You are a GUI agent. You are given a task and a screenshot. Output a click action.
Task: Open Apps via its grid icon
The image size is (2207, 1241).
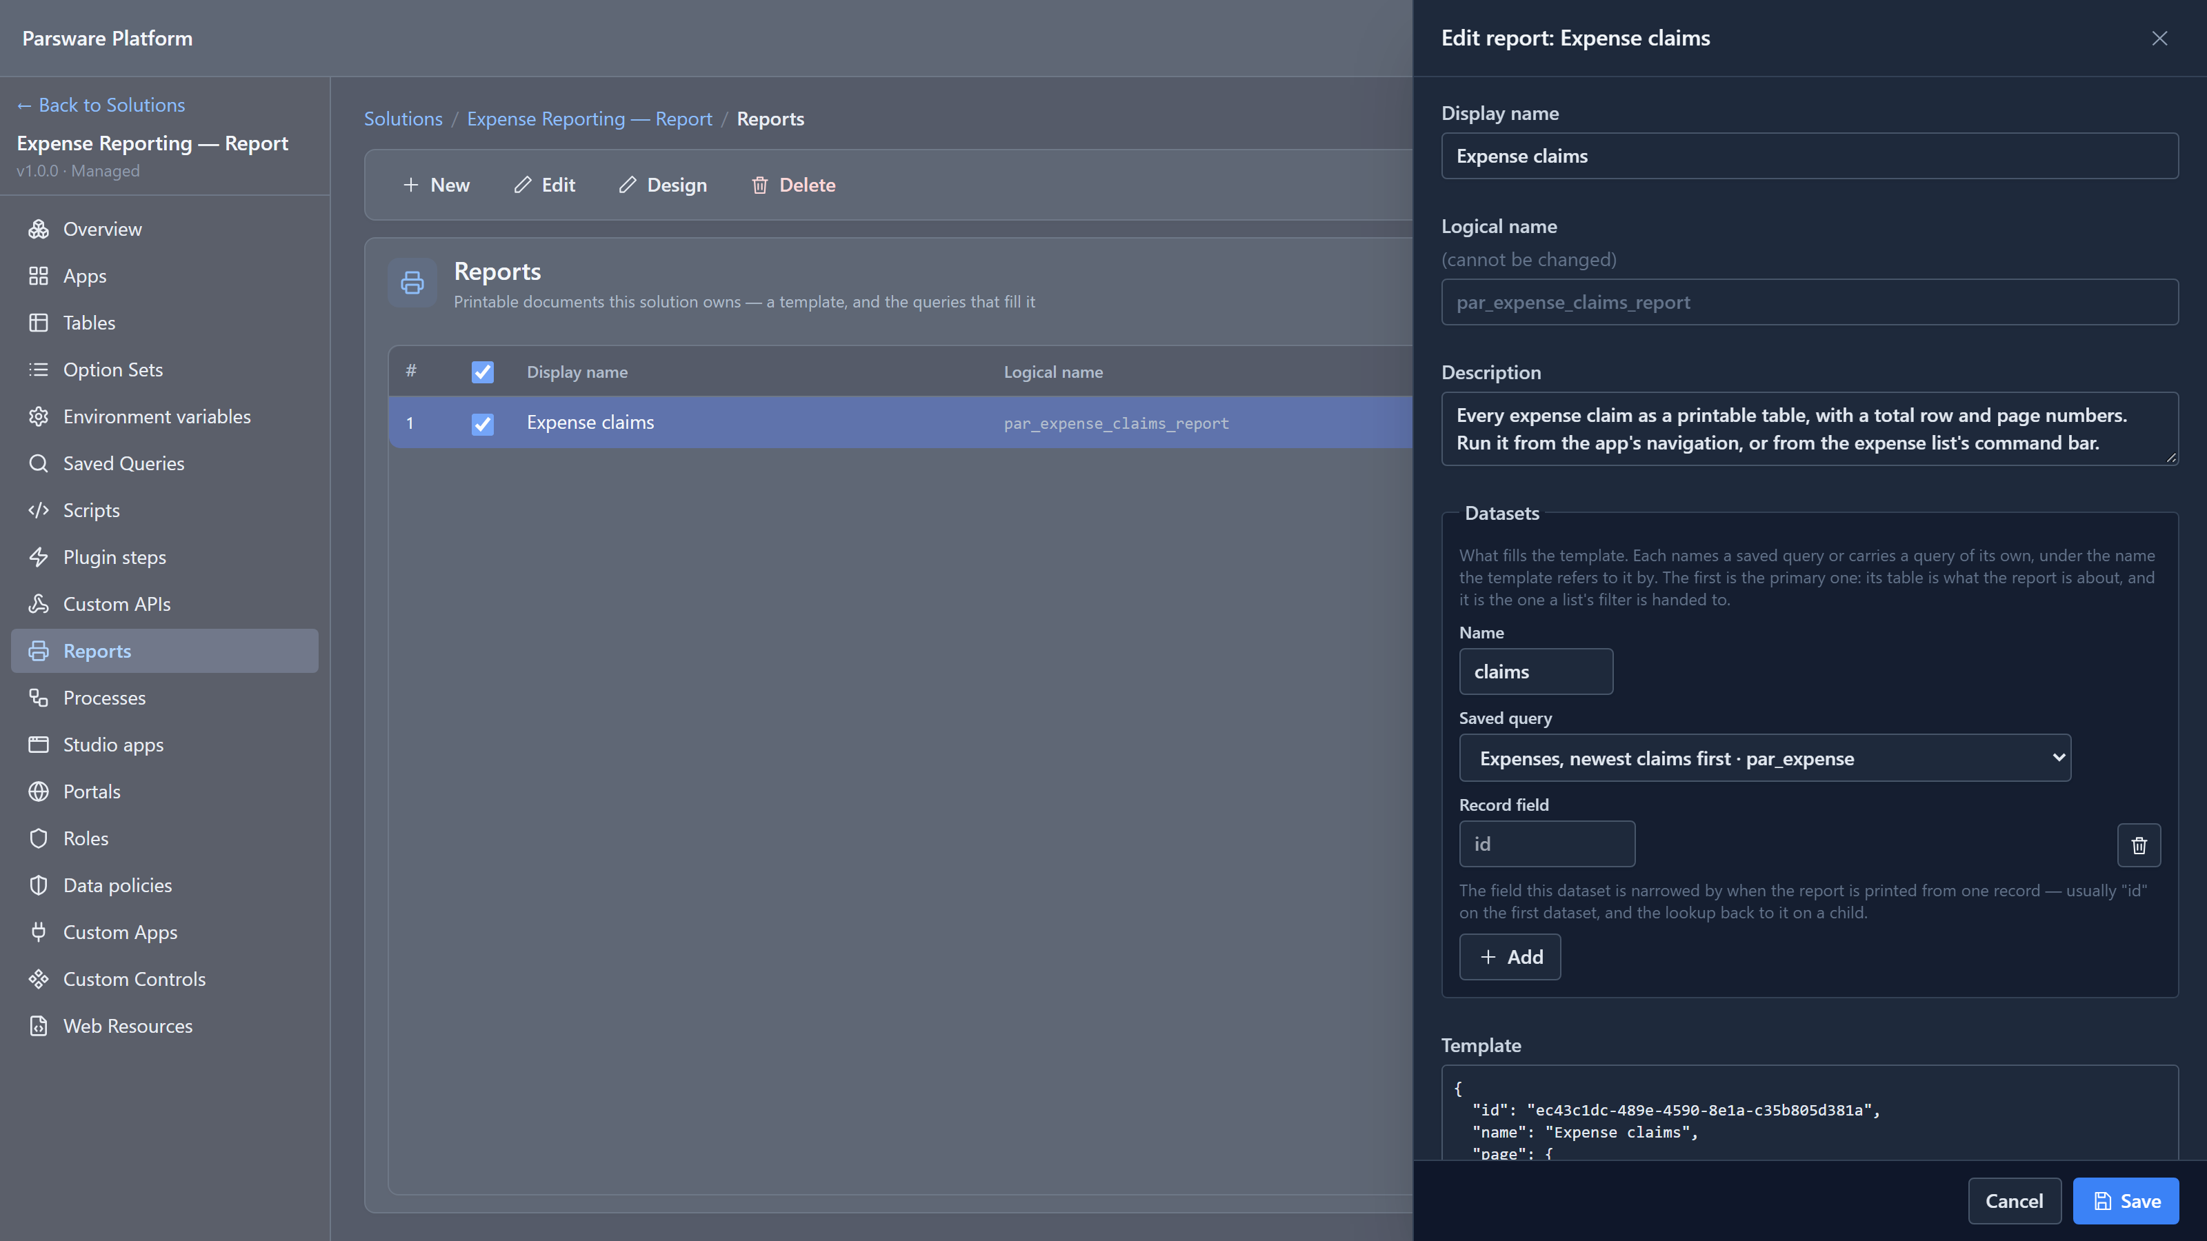tap(39, 276)
